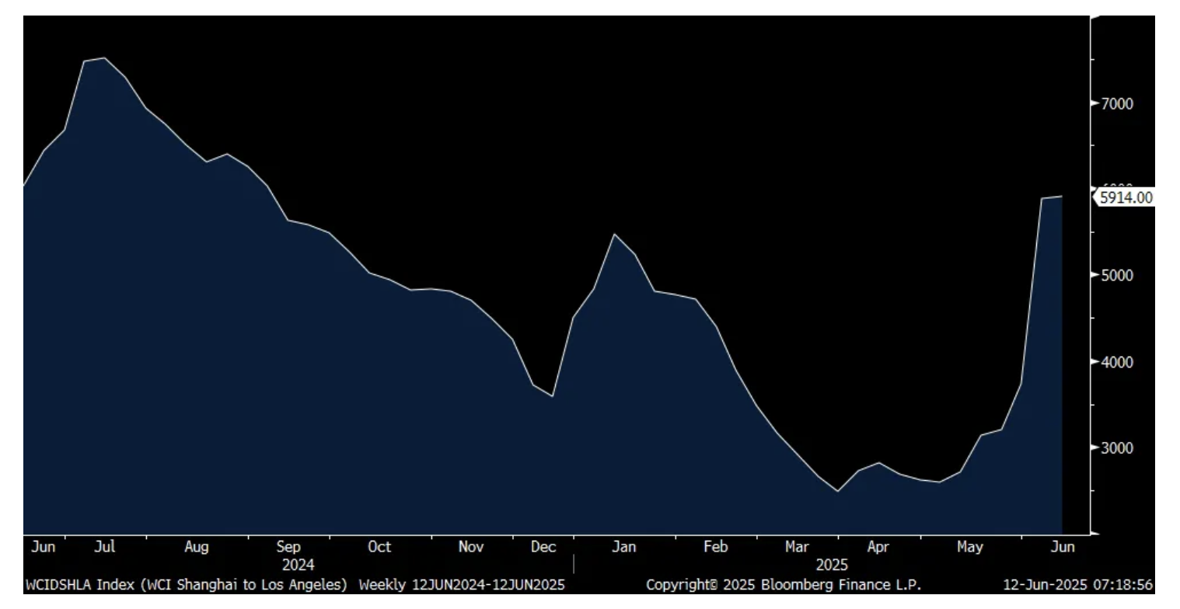Viewport: 1180px width, 609px height.
Task: Click the Jul month label on x-axis
Action: 104,547
